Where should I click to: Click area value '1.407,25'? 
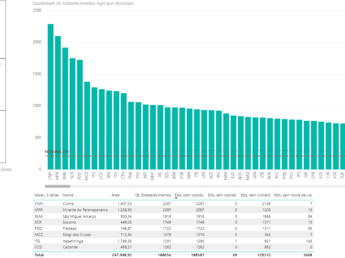coord(125,203)
